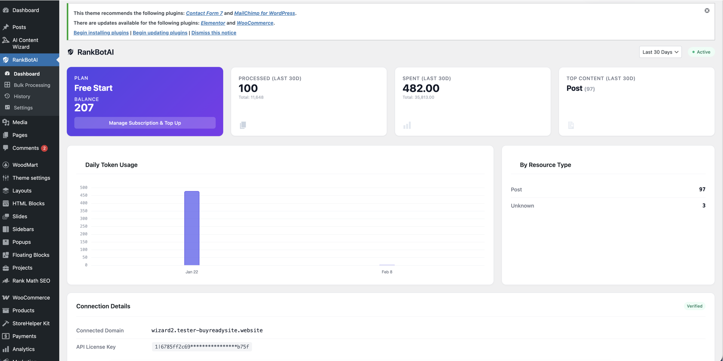The image size is (723, 361).
Task: Click the AI Content Wizard icon
Action: (x=6, y=40)
